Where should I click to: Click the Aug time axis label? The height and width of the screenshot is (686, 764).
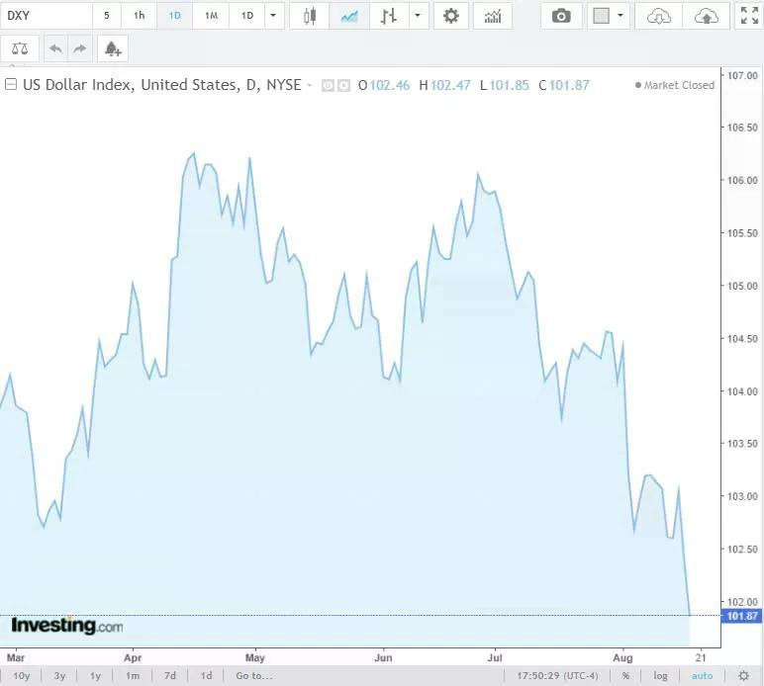[622, 657]
